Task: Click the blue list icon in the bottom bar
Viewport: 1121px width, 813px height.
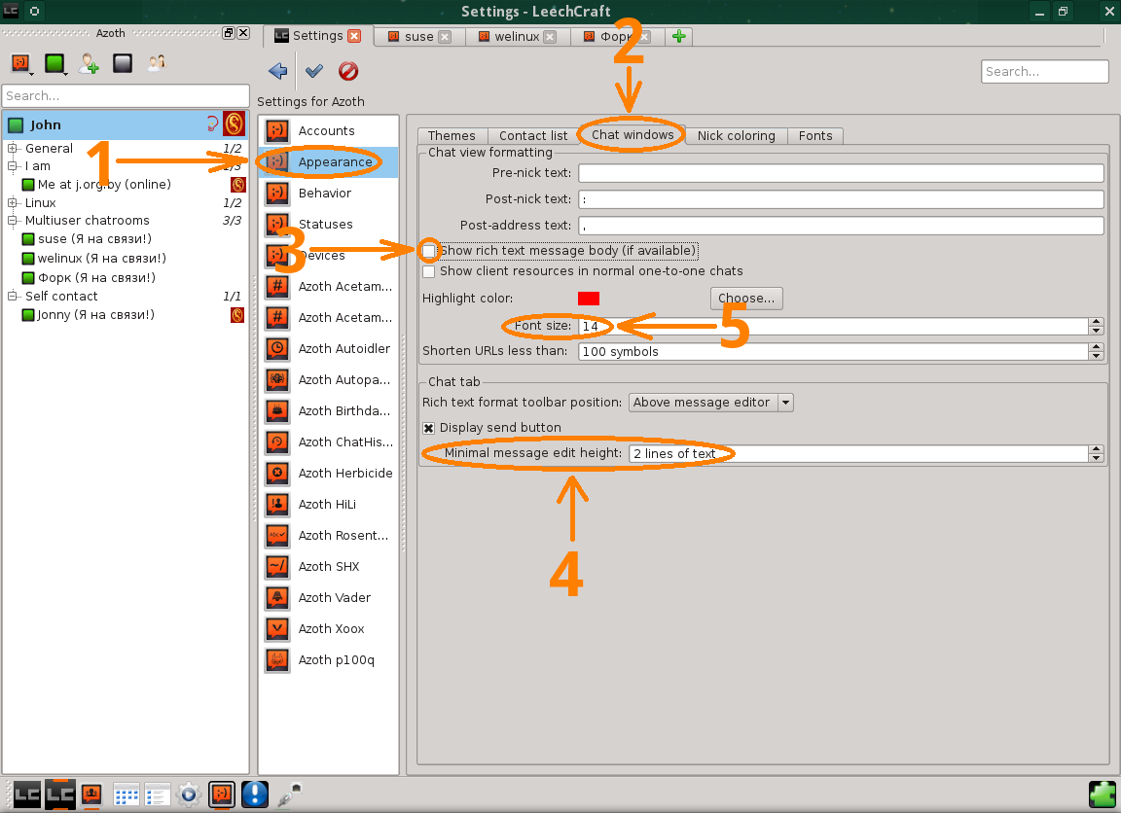Action: (158, 795)
